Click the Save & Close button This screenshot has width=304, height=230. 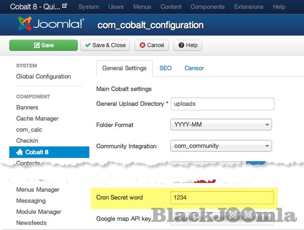(x=104, y=45)
